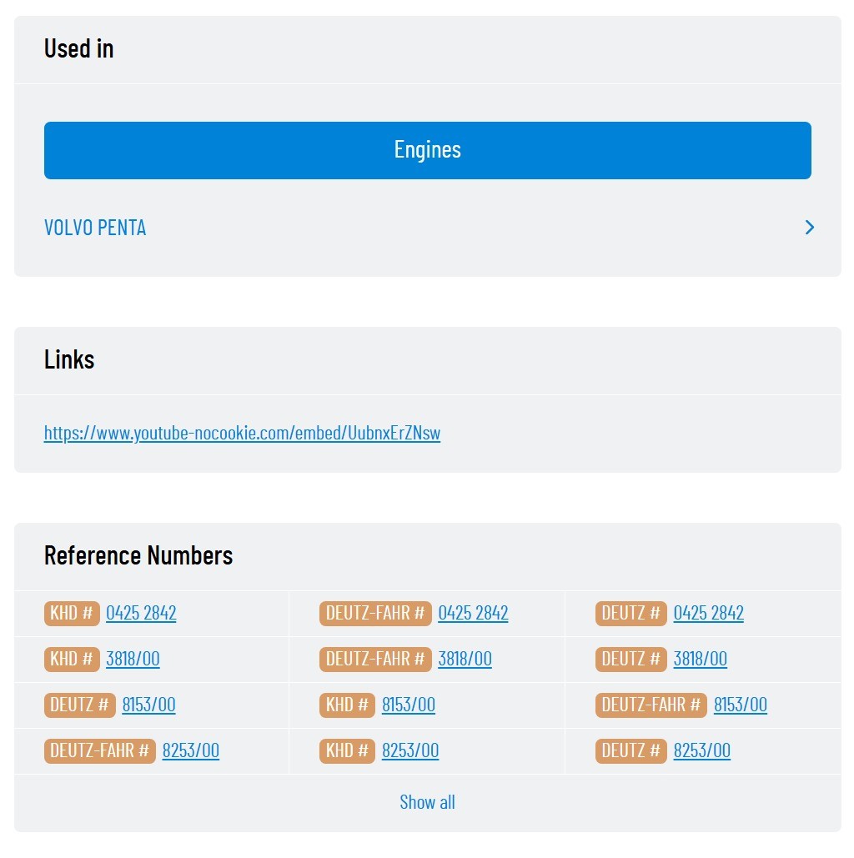Expand the VOLVO PENTA chevron arrow
Viewport: 854px width, 858px height.
pos(809,228)
